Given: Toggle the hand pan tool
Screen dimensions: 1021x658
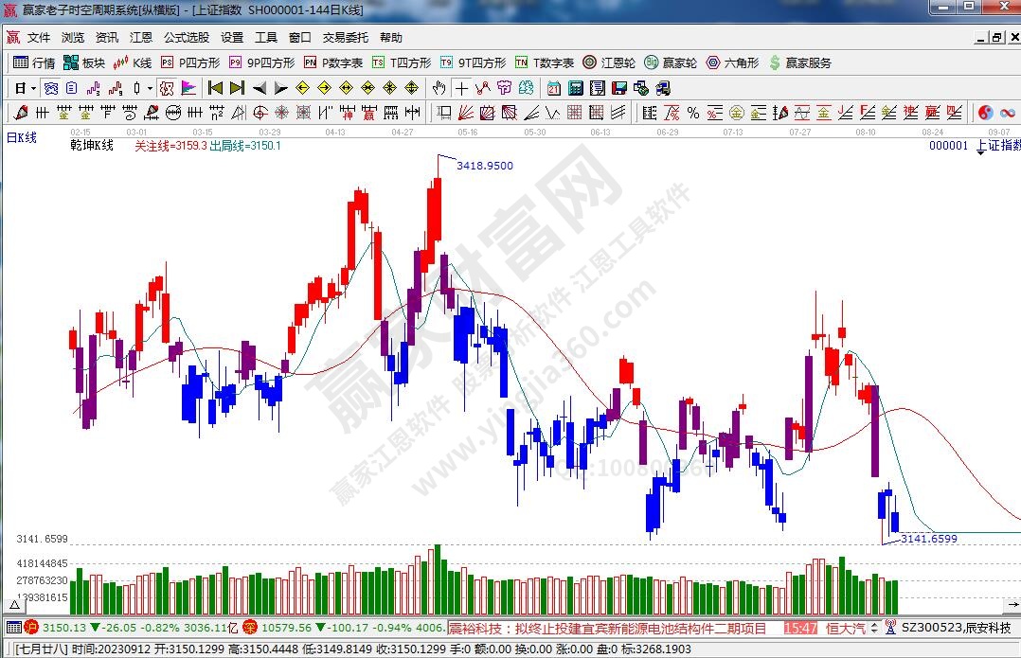Looking at the screenshot, I should point(439,88).
